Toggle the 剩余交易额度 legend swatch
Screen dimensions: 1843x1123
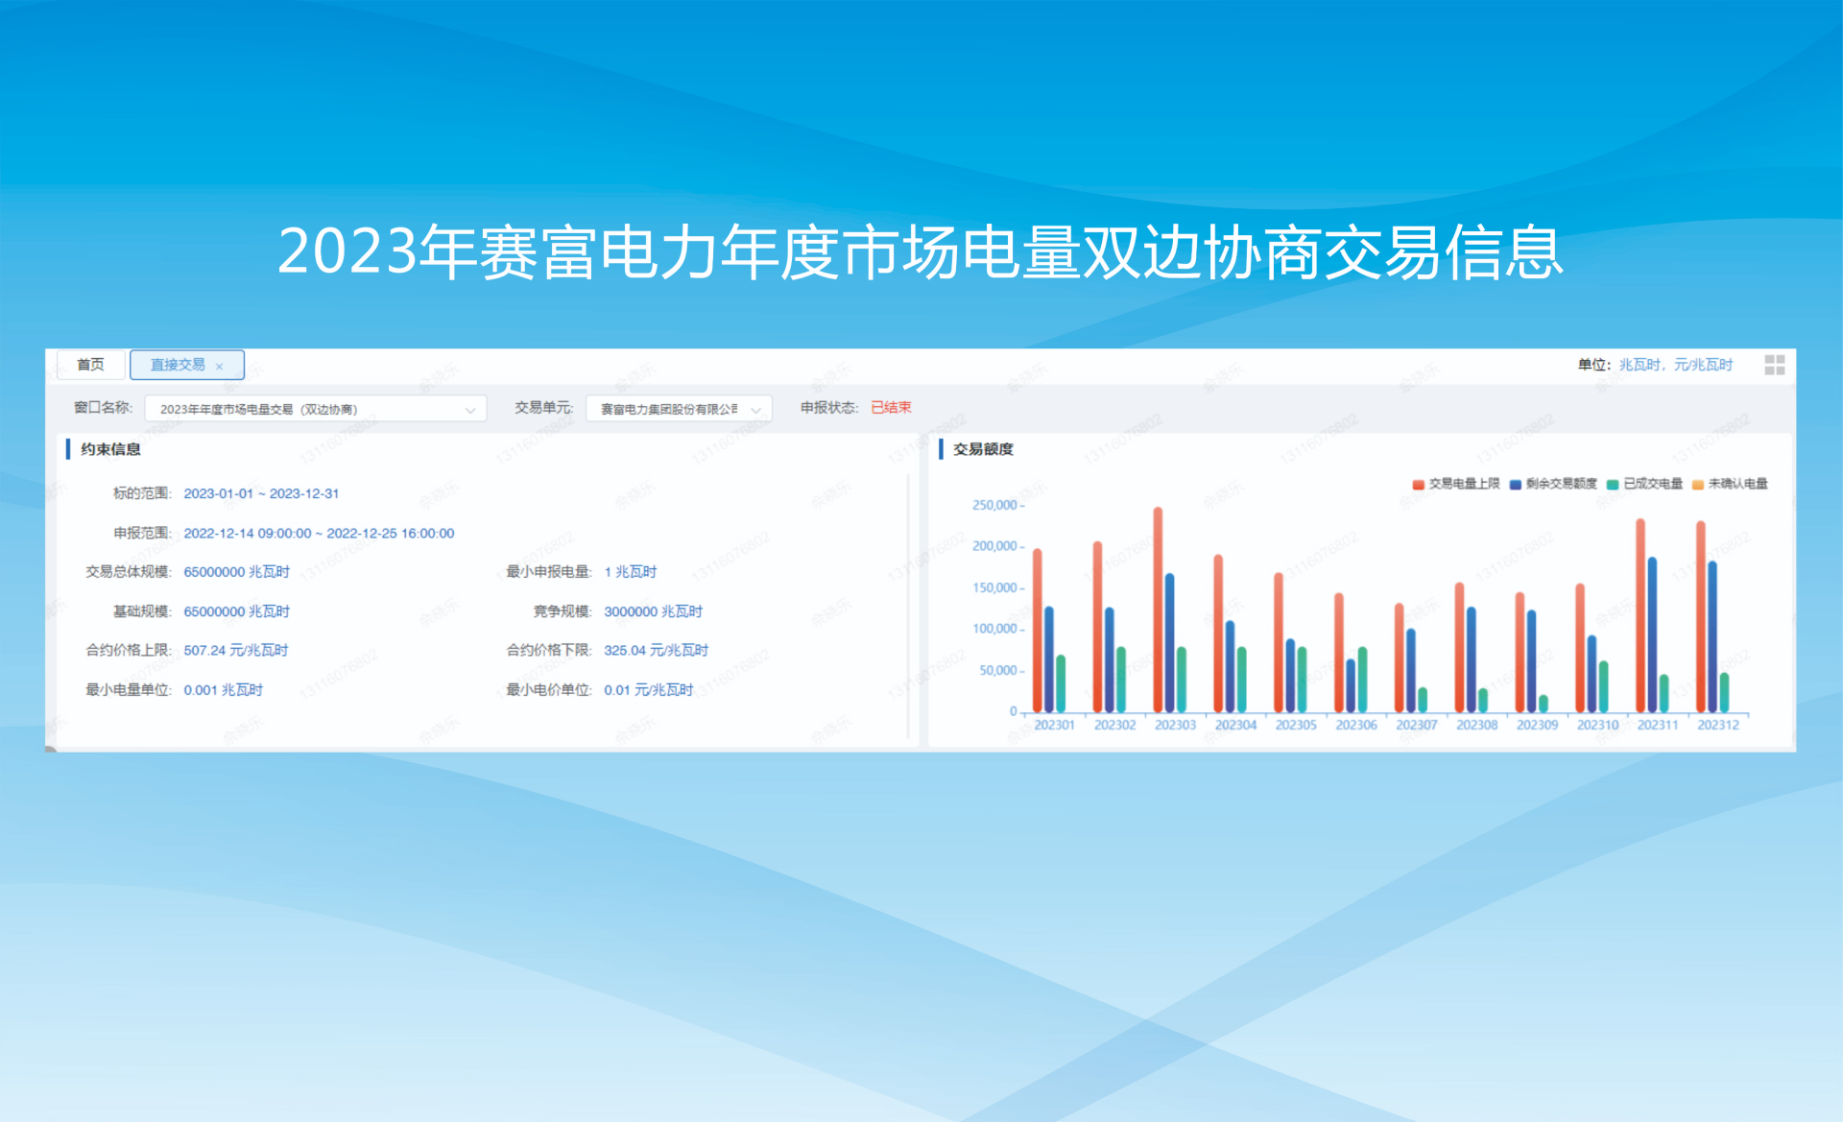click(1515, 485)
